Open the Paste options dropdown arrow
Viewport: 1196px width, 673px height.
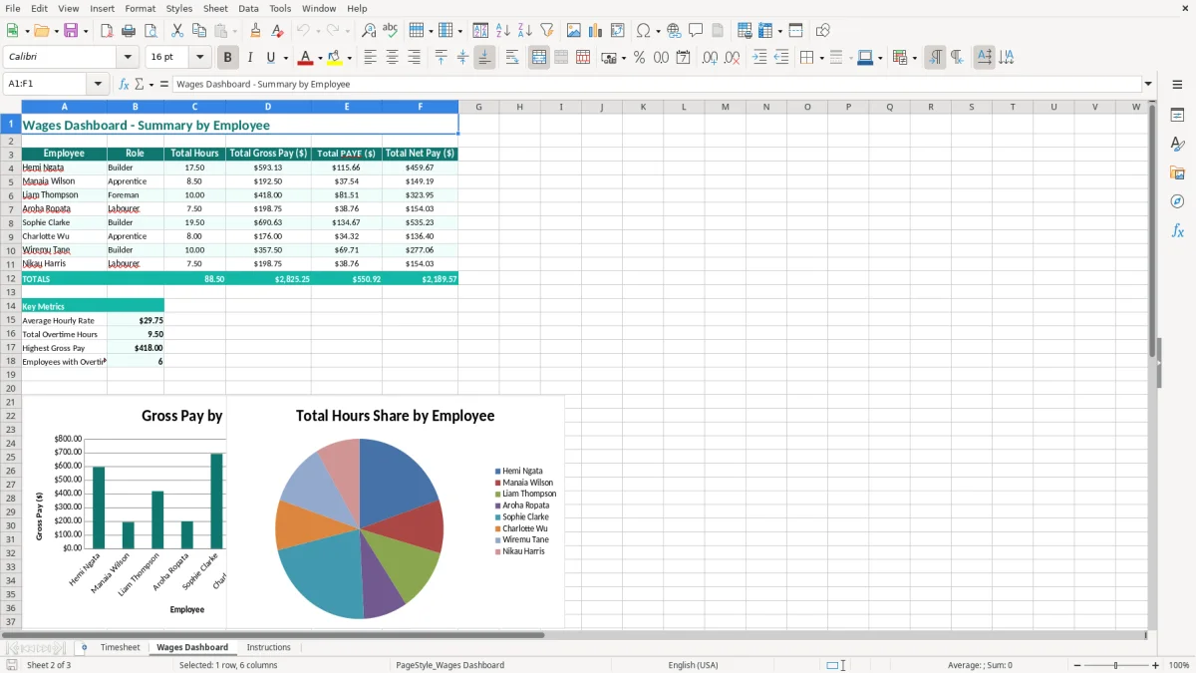tap(234, 31)
